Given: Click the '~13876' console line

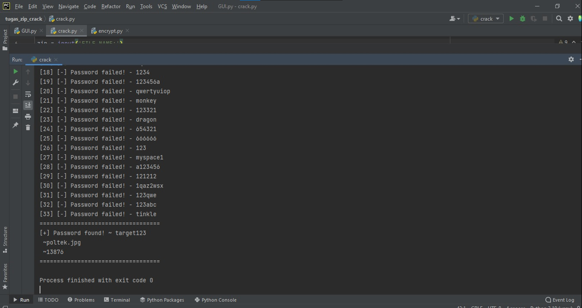Looking at the screenshot, I should pos(53,252).
